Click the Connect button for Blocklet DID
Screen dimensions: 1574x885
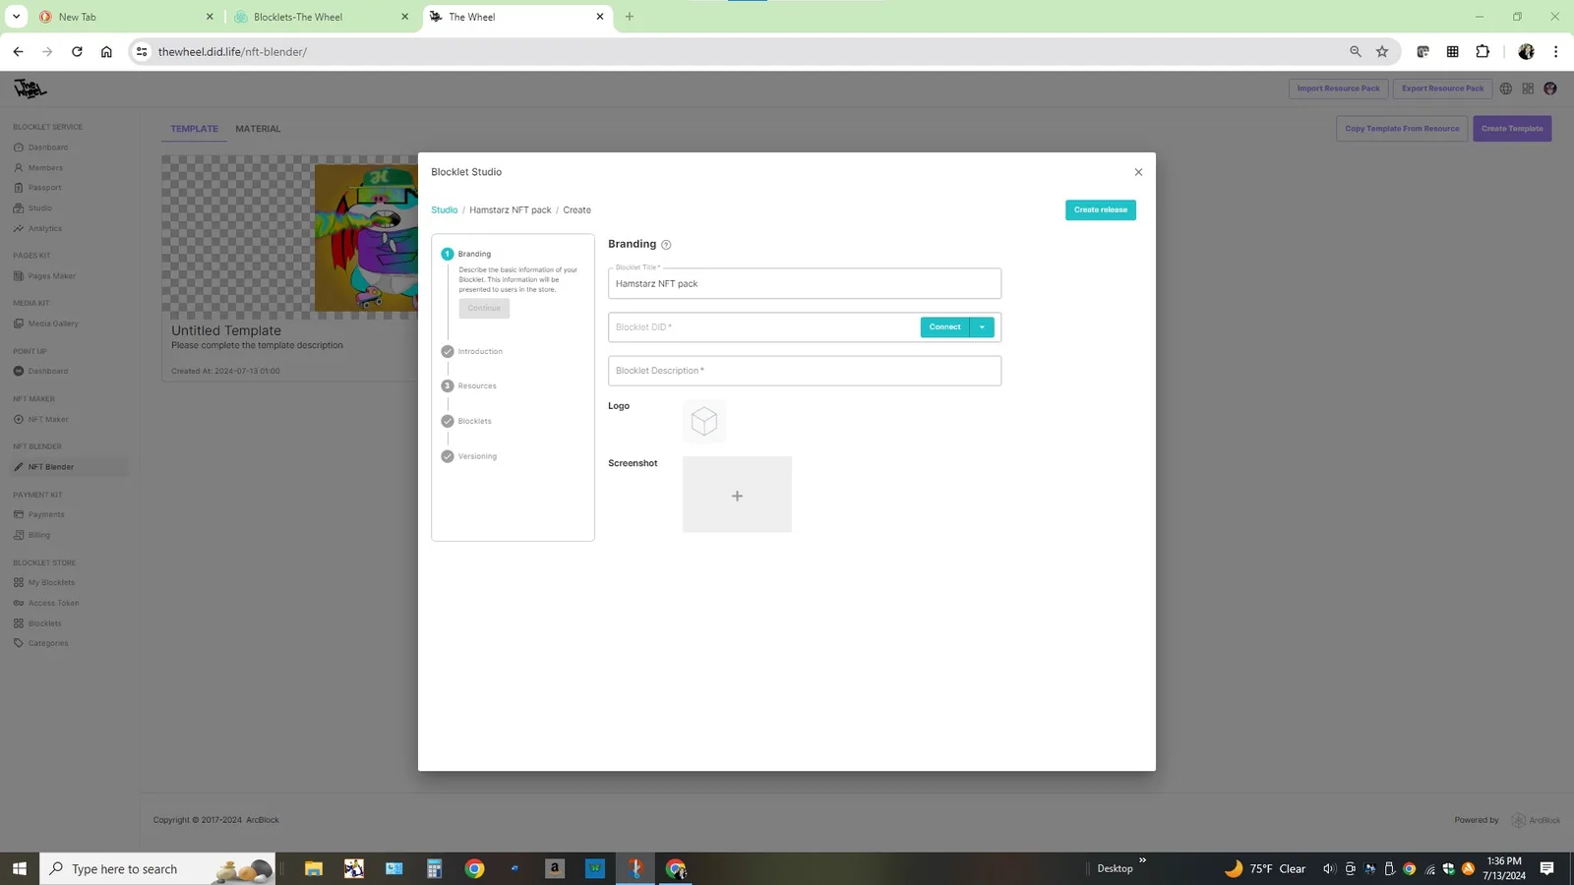(944, 327)
